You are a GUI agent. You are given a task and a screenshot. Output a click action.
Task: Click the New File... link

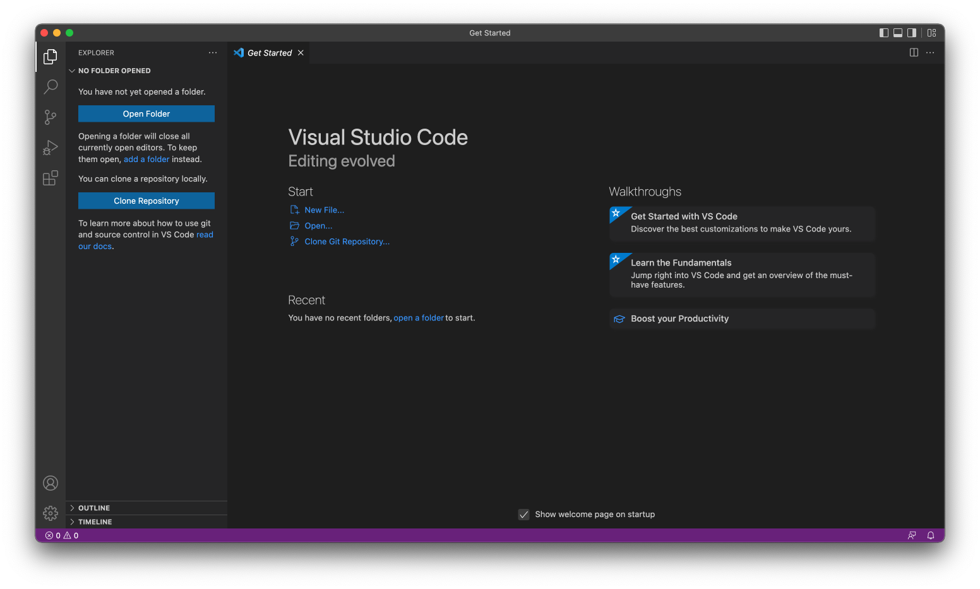coord(325,210)
